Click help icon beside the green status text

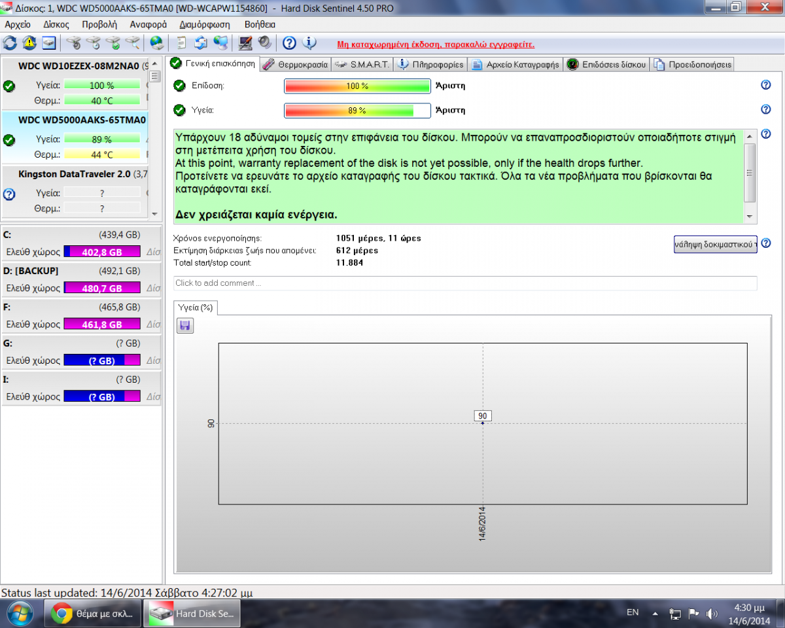766,134
